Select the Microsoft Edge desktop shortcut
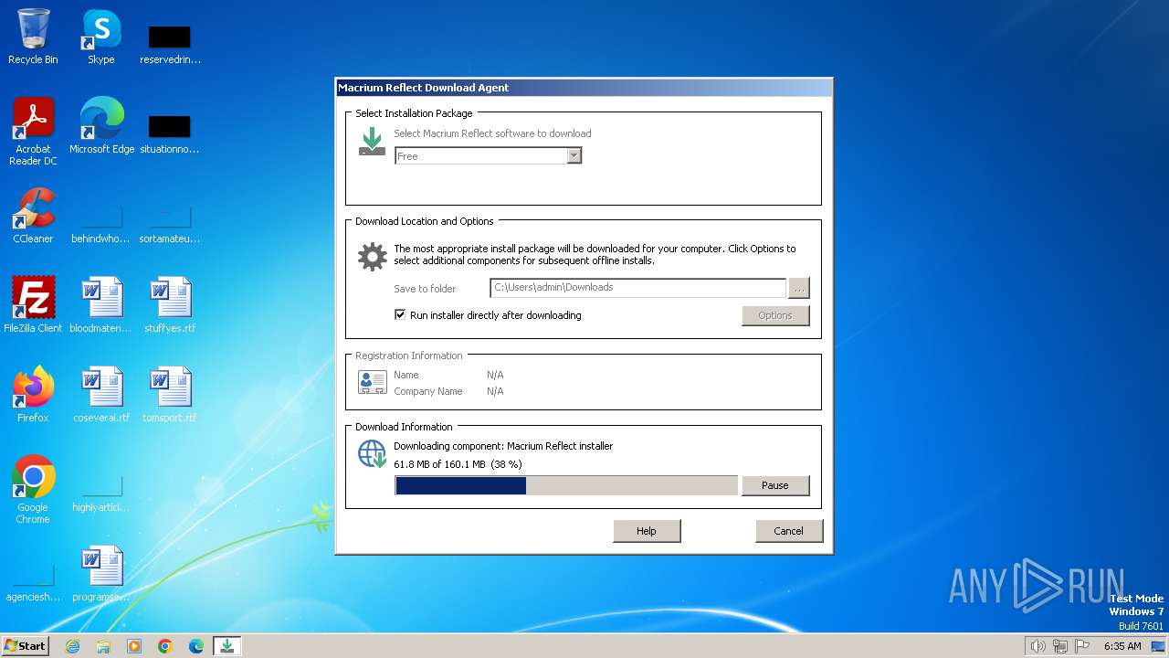 (101, 126)
